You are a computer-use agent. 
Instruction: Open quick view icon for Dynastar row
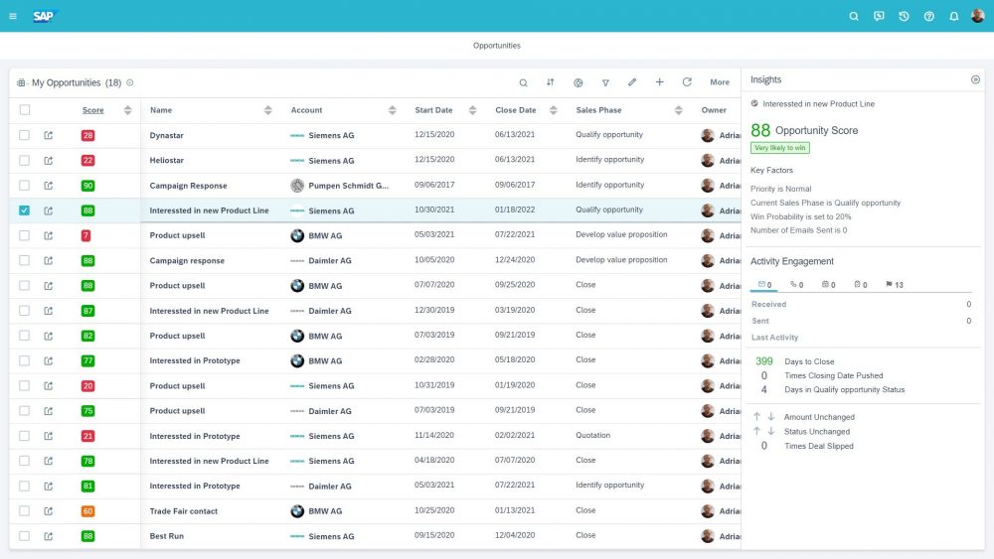pos(48,135)
